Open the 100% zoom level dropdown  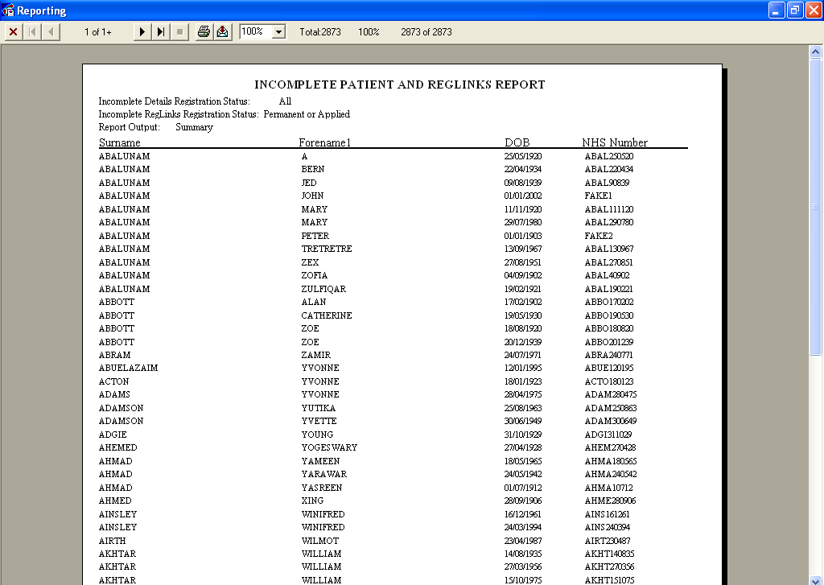click(279, 32)
